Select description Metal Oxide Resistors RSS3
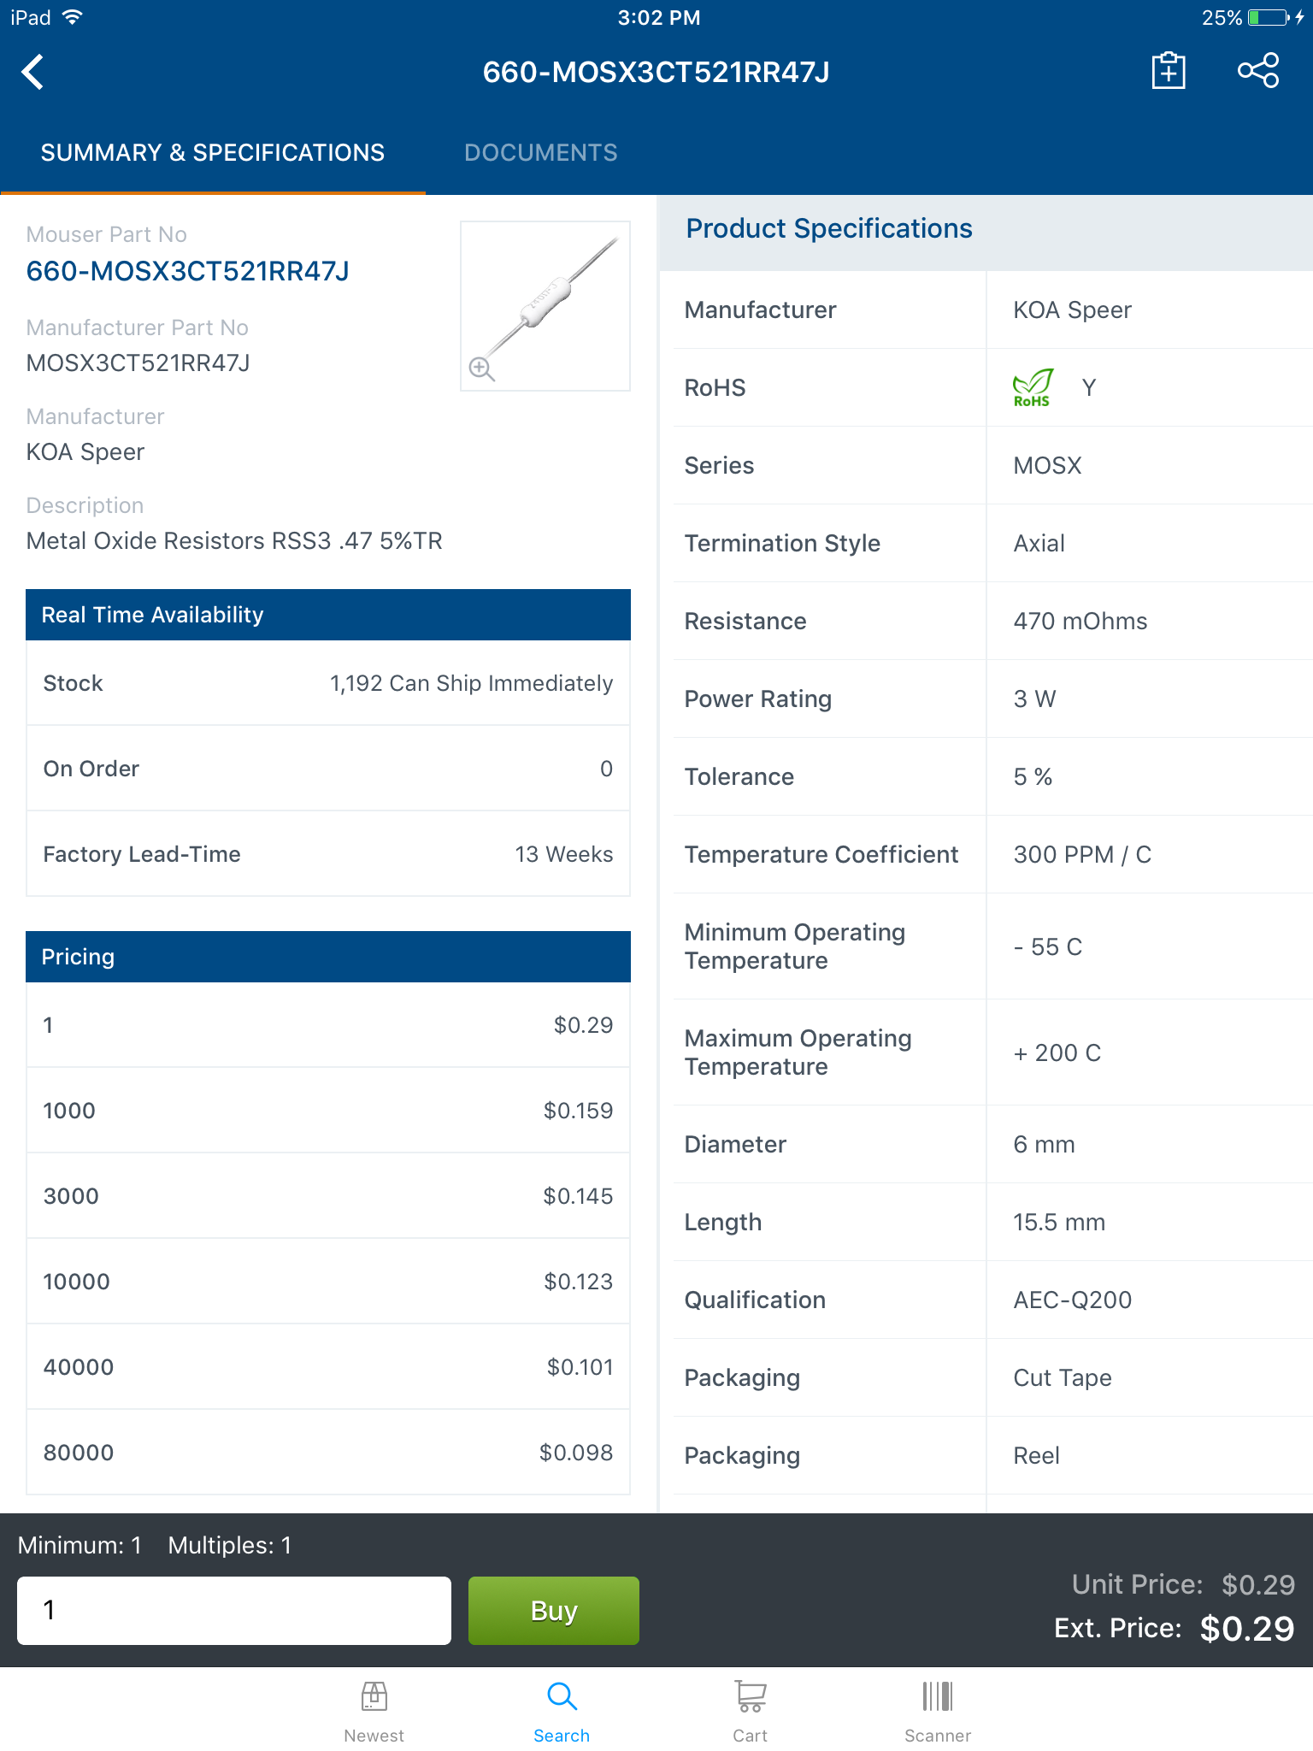1313x1751 pixels. tap(234, 540)
